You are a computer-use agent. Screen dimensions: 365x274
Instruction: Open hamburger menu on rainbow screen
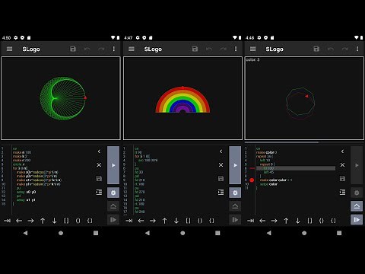pos(132,49)
